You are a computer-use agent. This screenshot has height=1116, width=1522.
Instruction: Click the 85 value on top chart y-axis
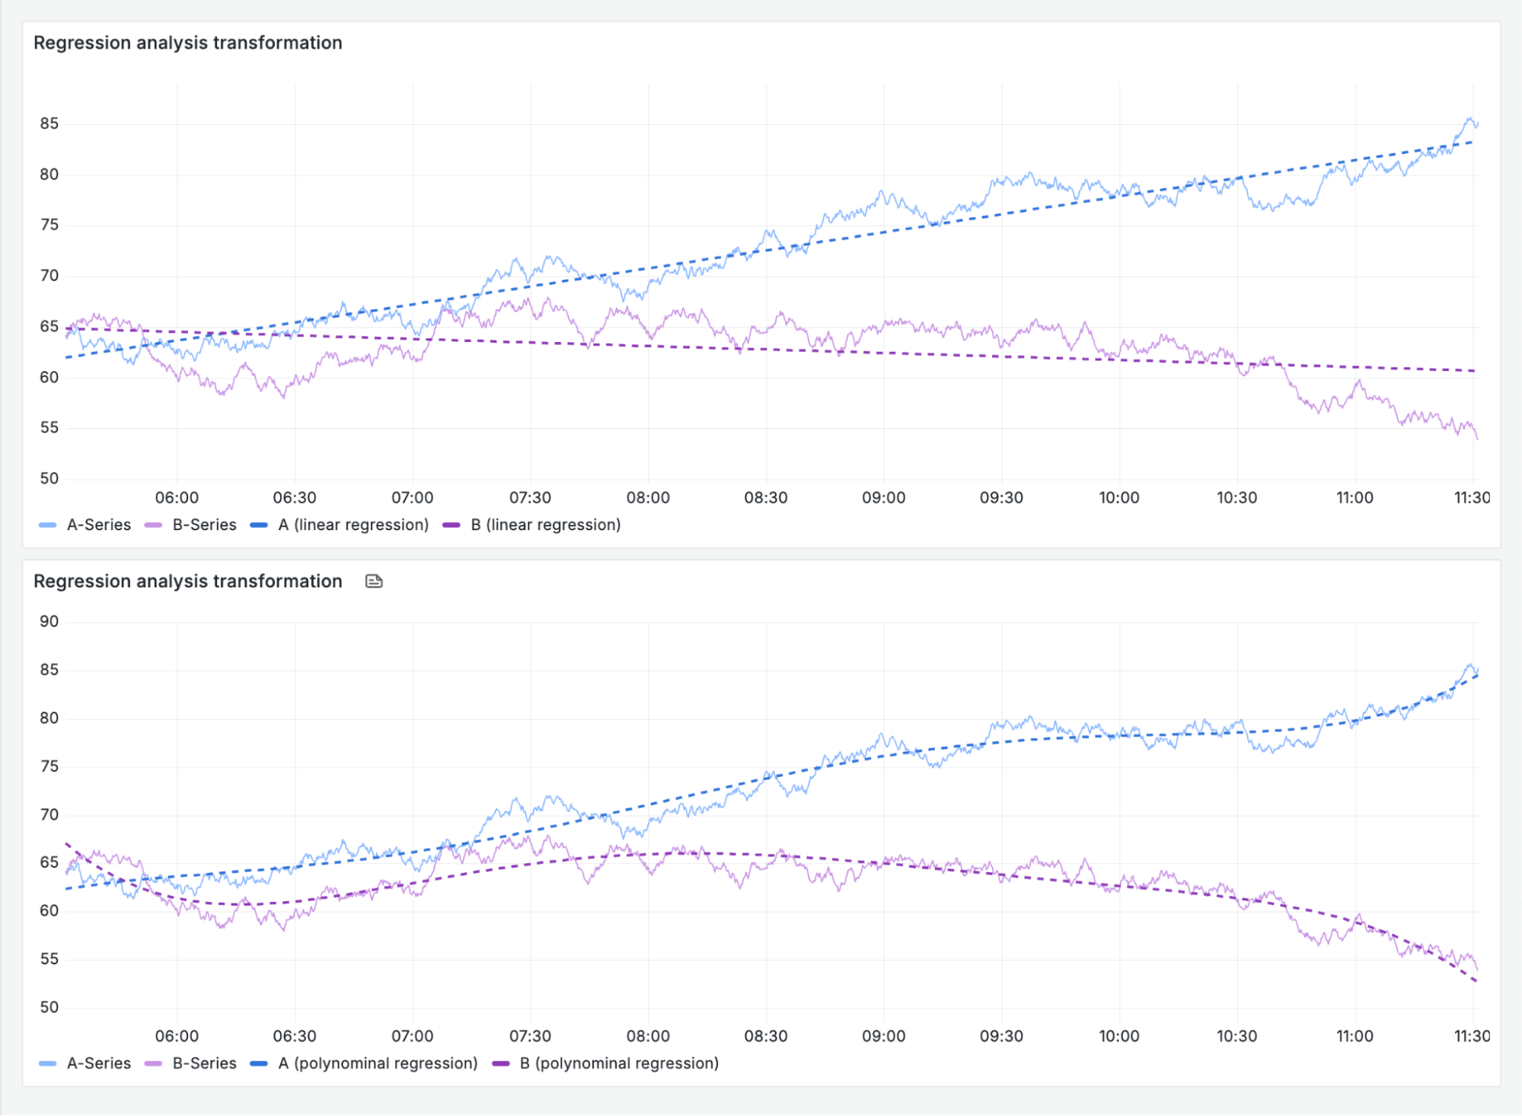(50, 122)
